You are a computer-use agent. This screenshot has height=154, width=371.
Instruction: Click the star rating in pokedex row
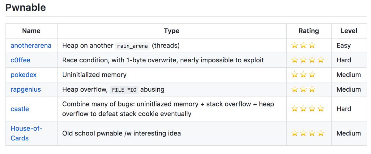(303, 75)
